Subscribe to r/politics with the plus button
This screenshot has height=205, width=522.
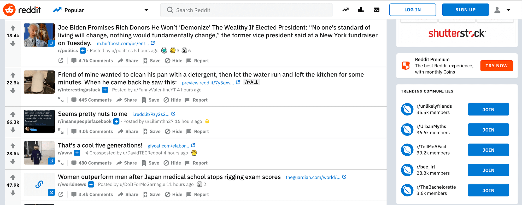click(83, 51)
